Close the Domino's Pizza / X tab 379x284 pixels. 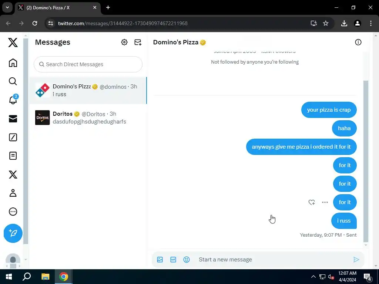coord(95,7)
